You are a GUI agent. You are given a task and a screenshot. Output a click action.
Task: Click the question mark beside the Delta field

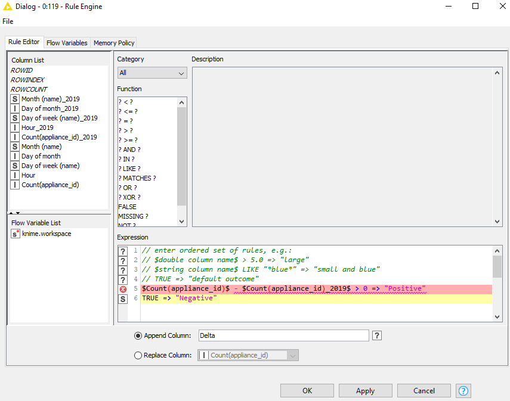[377, 335]
